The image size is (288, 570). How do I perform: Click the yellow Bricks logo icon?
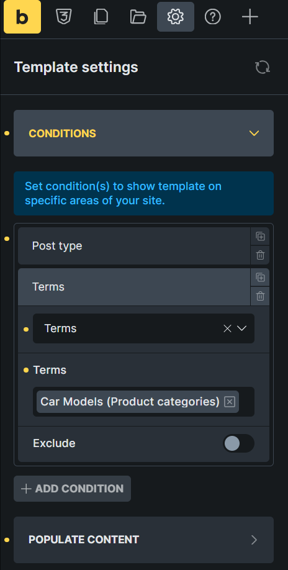coord(22,17)
